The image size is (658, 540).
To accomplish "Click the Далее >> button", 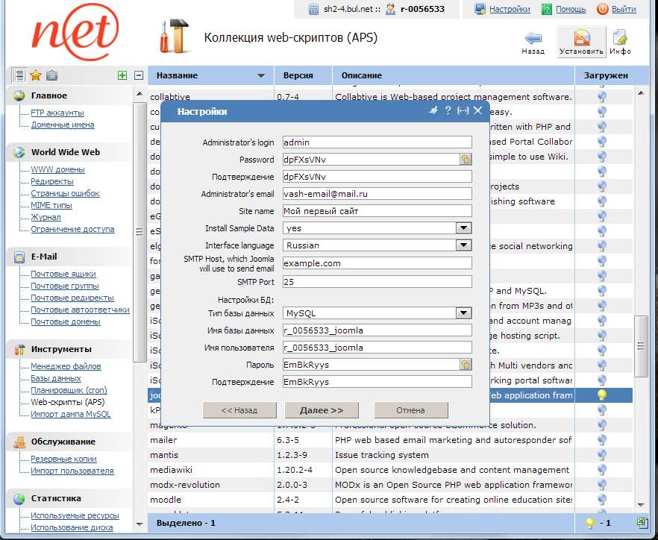I will tap(322, 410).
